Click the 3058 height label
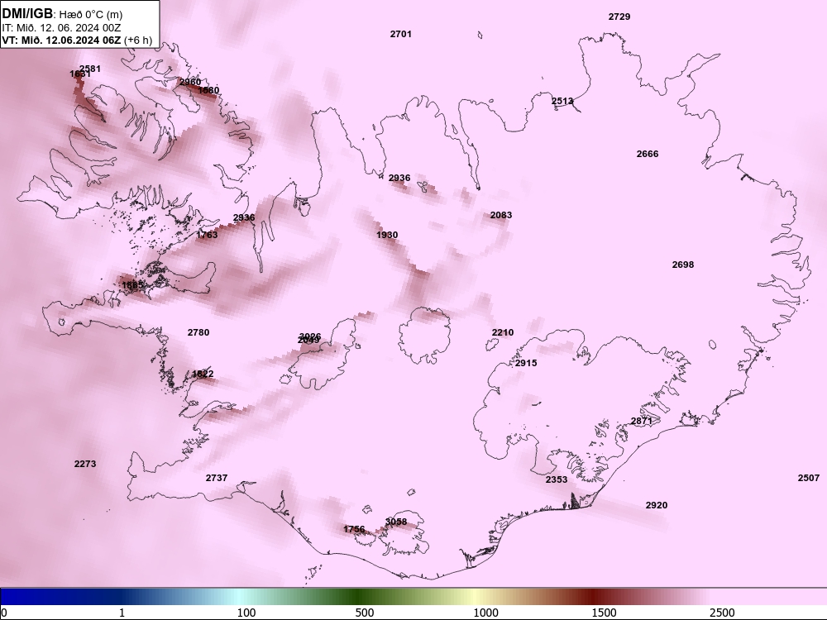Image resolution: width=827 pixels, height=620 pixels. 395,522
